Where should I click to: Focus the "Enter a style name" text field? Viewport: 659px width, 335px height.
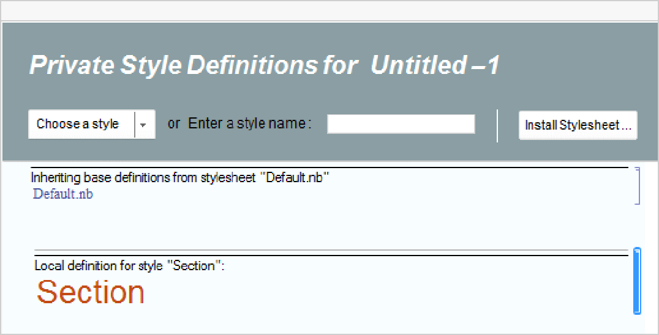[x=401, y=124]
